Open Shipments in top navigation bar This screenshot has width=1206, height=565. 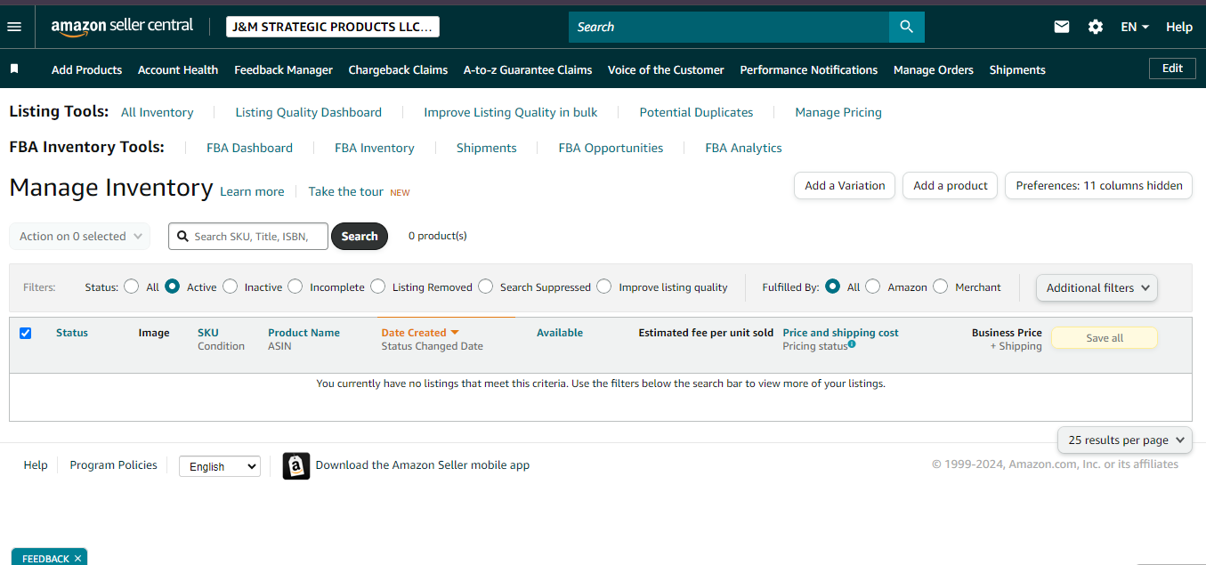1017,69
